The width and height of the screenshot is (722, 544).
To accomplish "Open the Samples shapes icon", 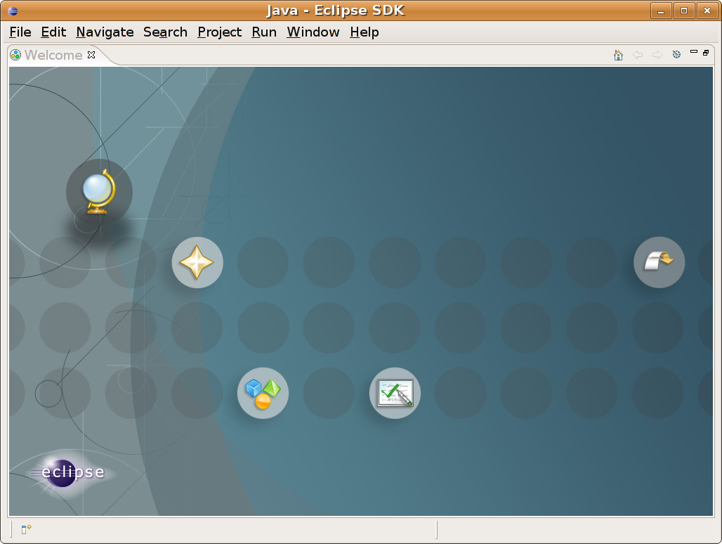I will point(263,393).
